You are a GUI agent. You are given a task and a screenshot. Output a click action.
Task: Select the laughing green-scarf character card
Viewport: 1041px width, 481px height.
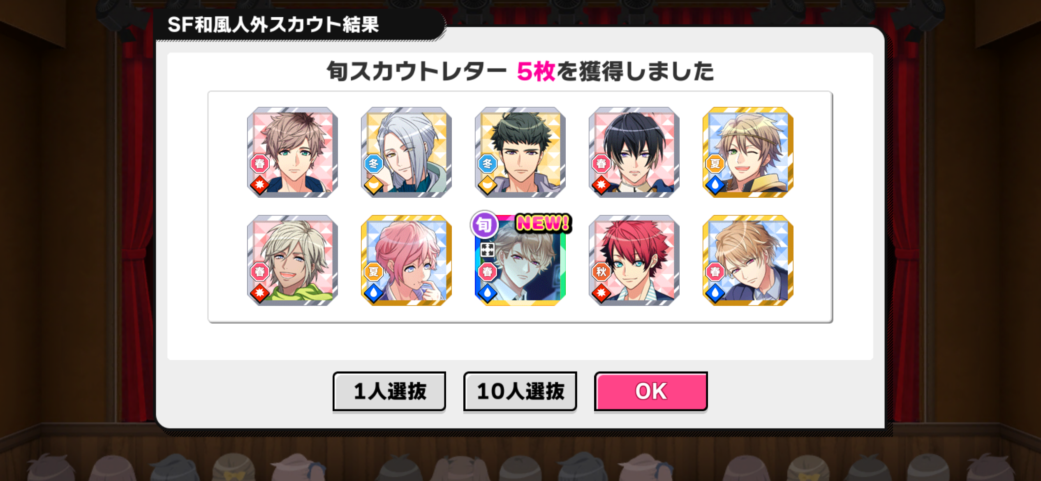(x=292, y=260)
